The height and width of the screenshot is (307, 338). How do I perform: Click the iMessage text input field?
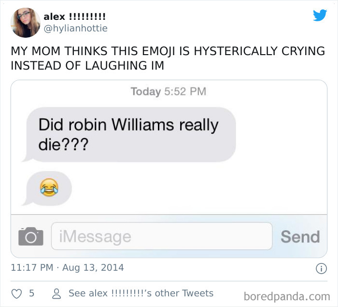(161, 236)
